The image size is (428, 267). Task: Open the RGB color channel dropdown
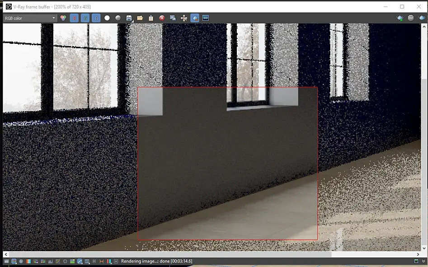click(30, 18)
